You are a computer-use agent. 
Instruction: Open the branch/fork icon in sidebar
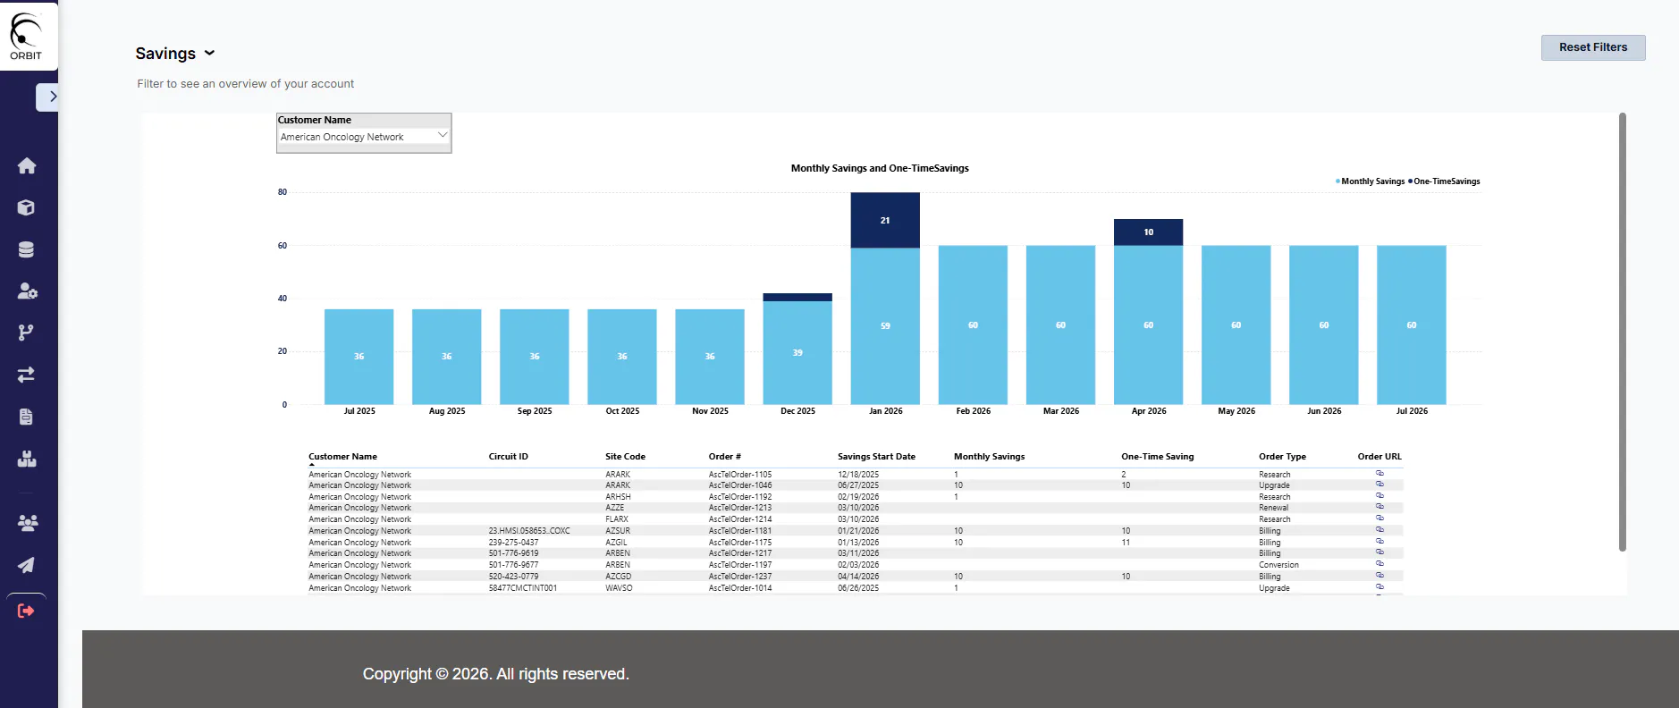coord(27,333)
